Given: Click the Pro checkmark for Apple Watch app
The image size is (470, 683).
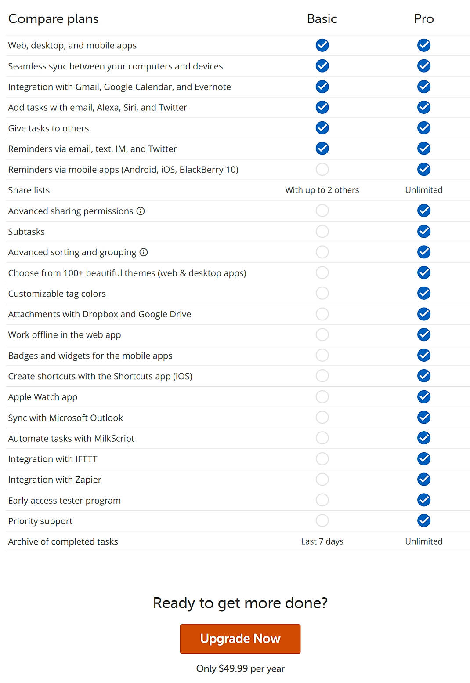Looking at the screenshot, I should tap(424, 396).
